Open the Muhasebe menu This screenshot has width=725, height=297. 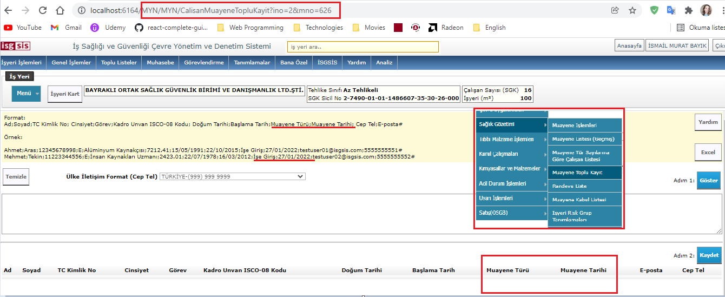(x=160, y=63)
